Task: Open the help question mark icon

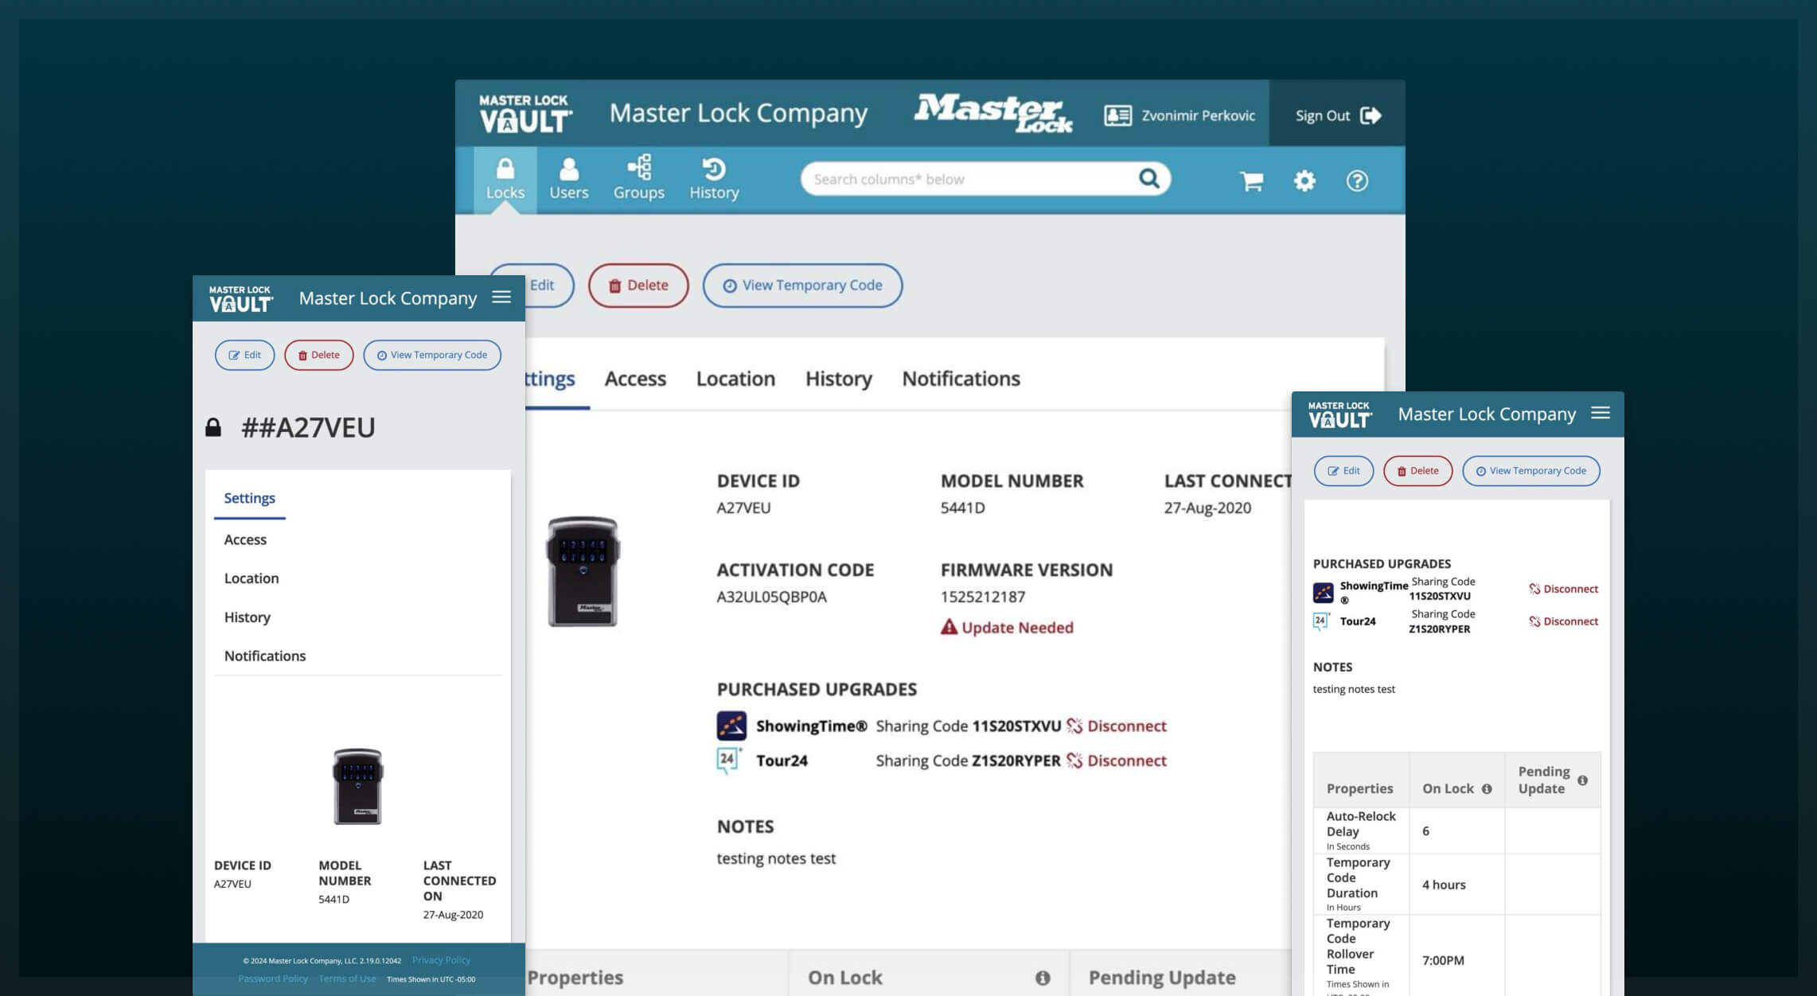Action: coord(1357,181)
